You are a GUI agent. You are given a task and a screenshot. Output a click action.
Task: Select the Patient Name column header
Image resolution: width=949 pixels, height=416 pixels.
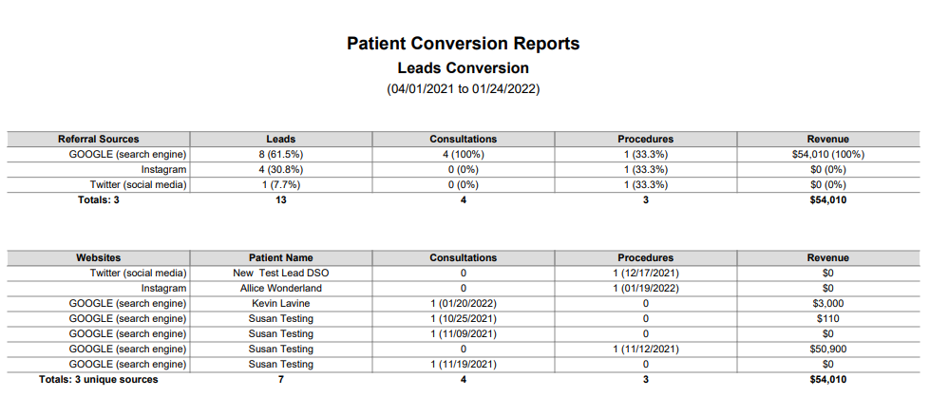click(x=281, y=257)
